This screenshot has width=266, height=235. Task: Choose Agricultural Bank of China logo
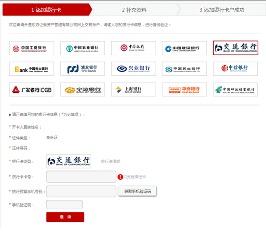[x=83, y=48]
